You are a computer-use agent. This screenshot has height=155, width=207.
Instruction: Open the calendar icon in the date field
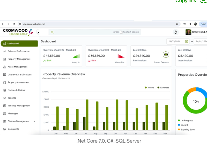187,41
